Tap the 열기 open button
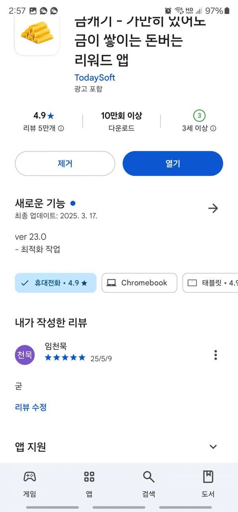The image size is (238, 512). click(173, 164)
